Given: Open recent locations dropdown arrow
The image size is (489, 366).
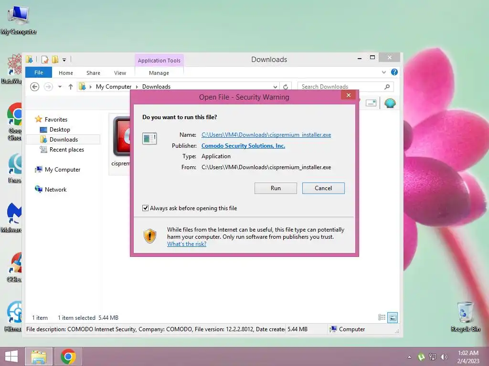Looking at the screenshot, I should [60, 87].
